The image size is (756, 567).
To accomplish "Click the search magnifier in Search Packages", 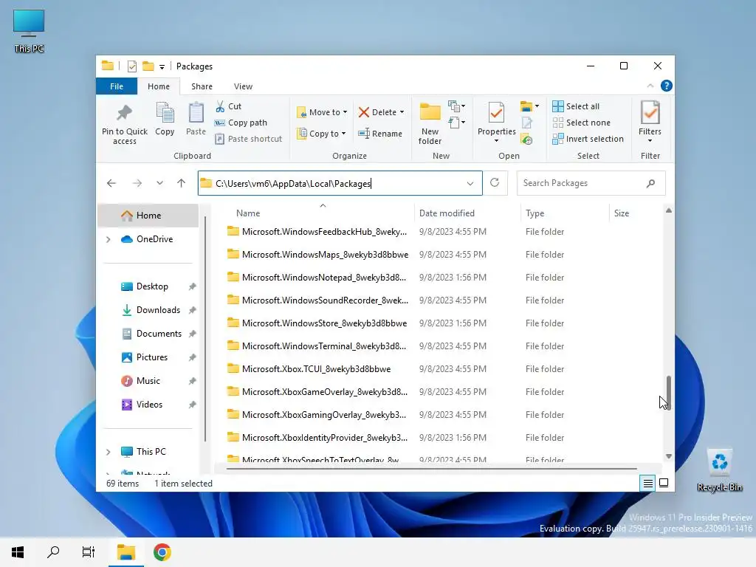I will click(650, 183).
